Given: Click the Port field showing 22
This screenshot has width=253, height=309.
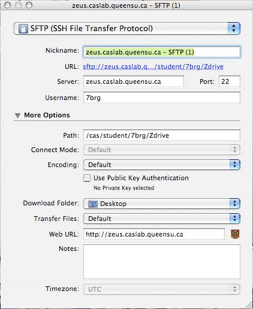Looking at the screenshot, I should pyautogui.click(x=230, y=81).
